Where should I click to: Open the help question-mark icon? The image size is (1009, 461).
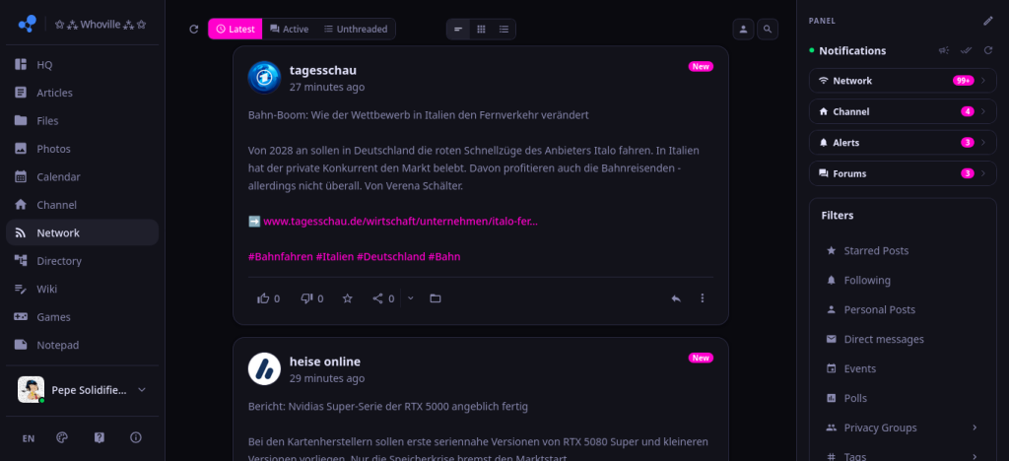pos(100,438)
